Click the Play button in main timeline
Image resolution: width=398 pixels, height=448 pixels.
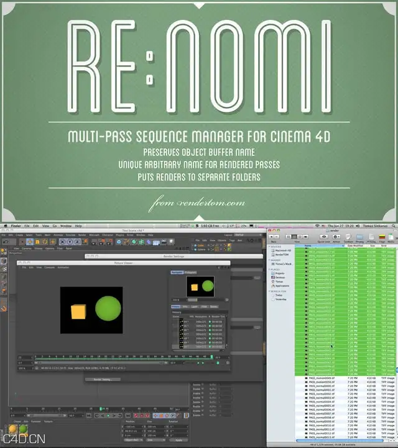pyautogui.click(x=108, y=416)
